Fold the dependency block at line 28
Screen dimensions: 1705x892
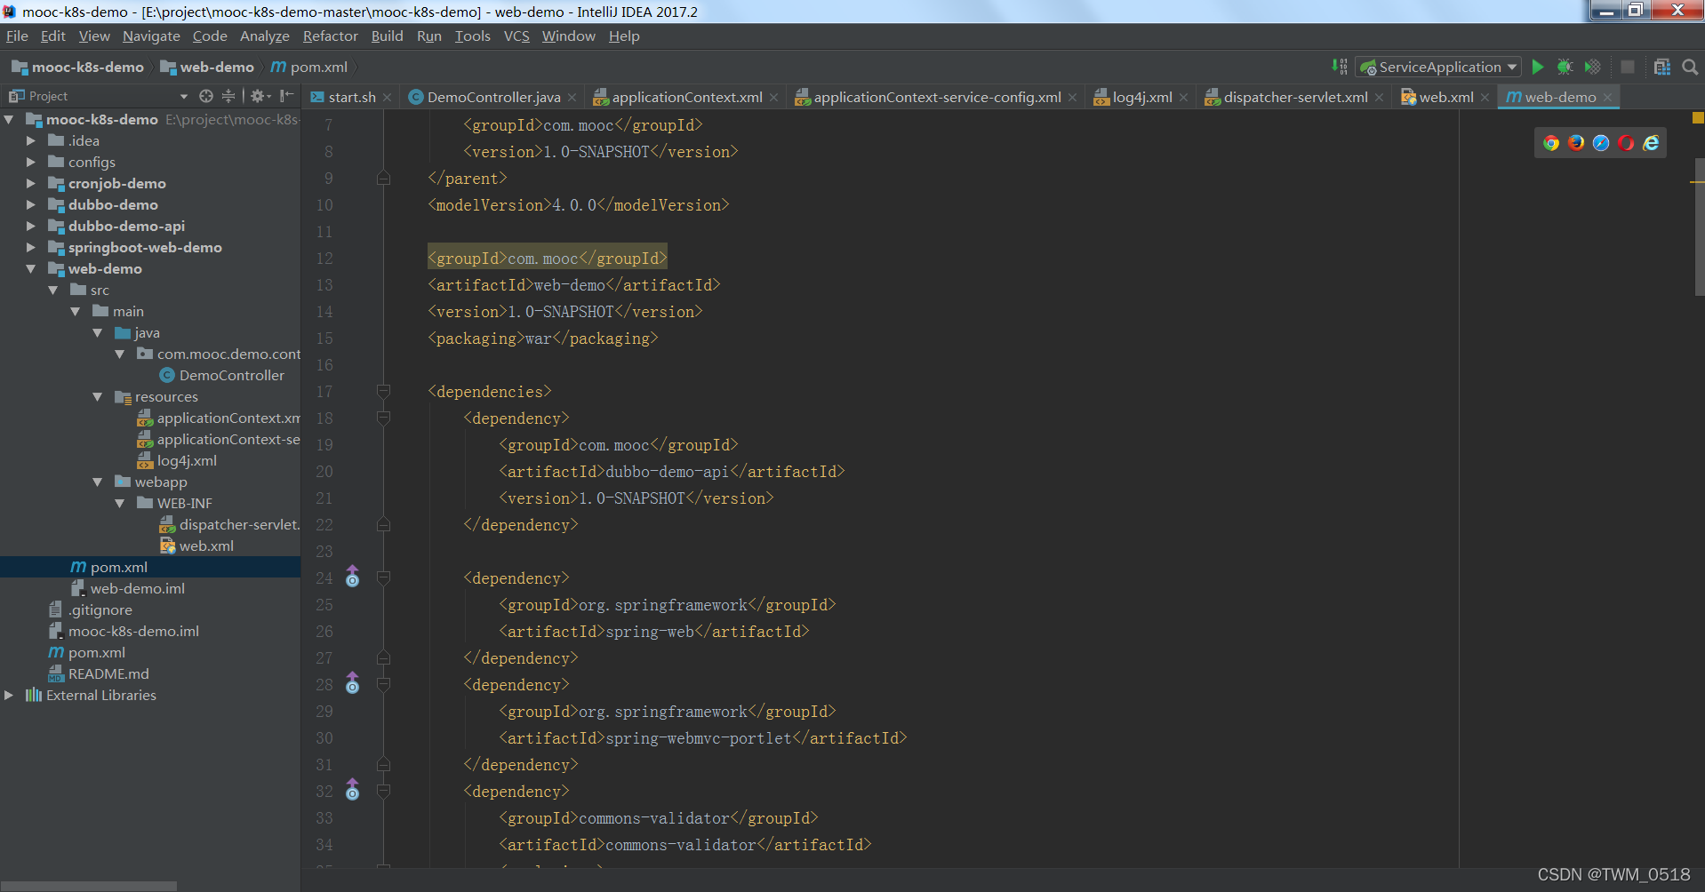[x=383, y=684]
